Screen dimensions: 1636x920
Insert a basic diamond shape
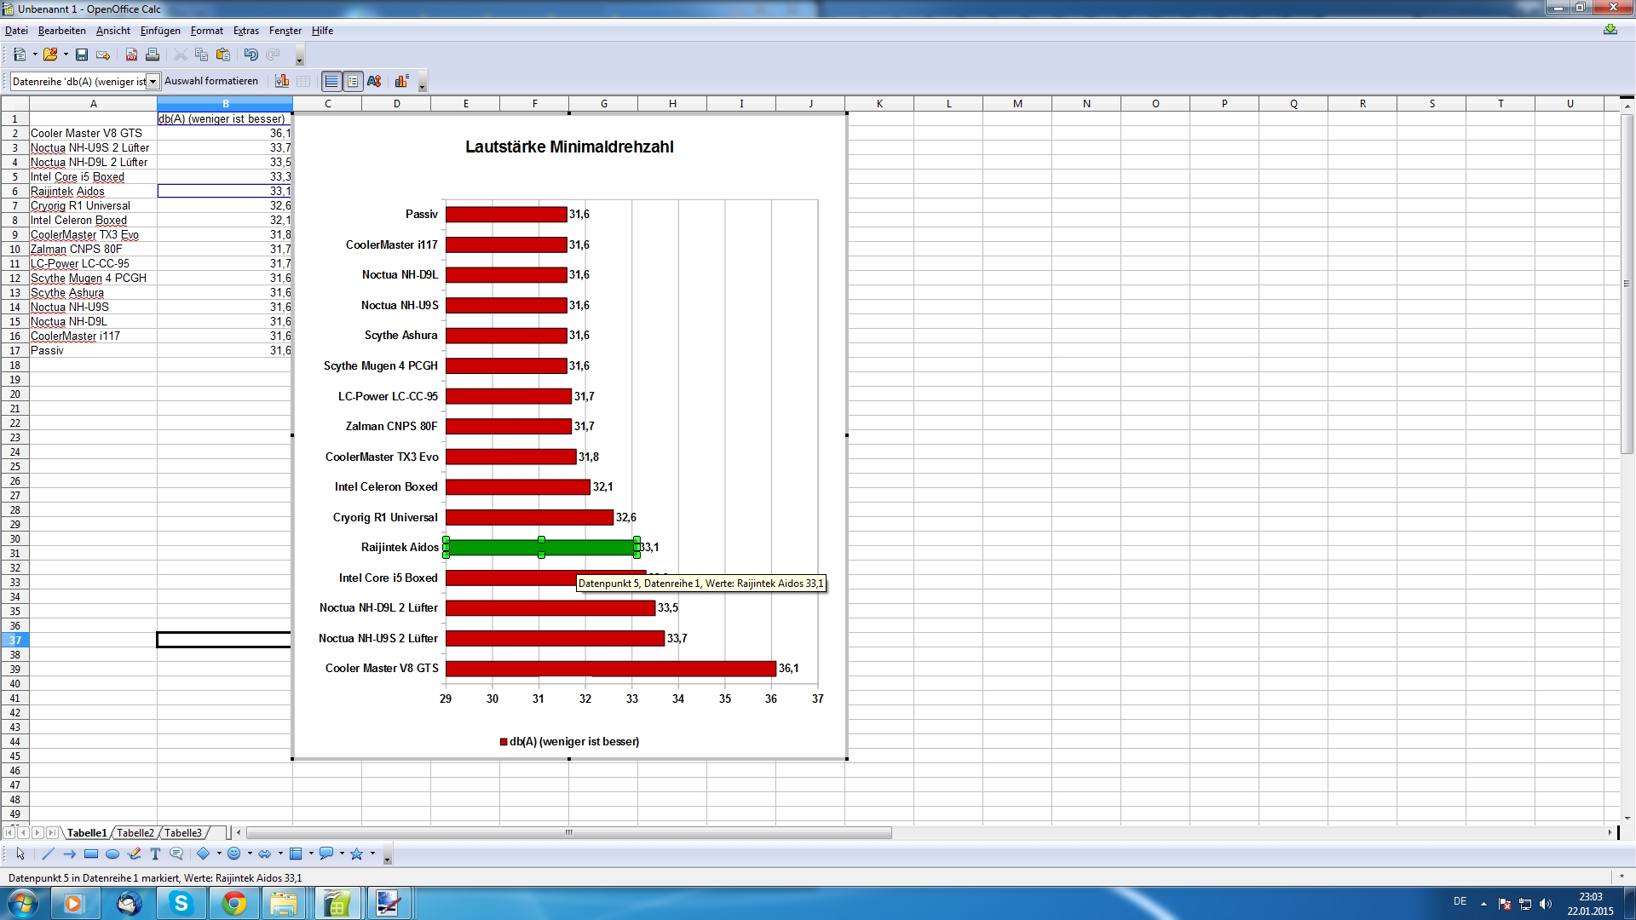(204, 854)
